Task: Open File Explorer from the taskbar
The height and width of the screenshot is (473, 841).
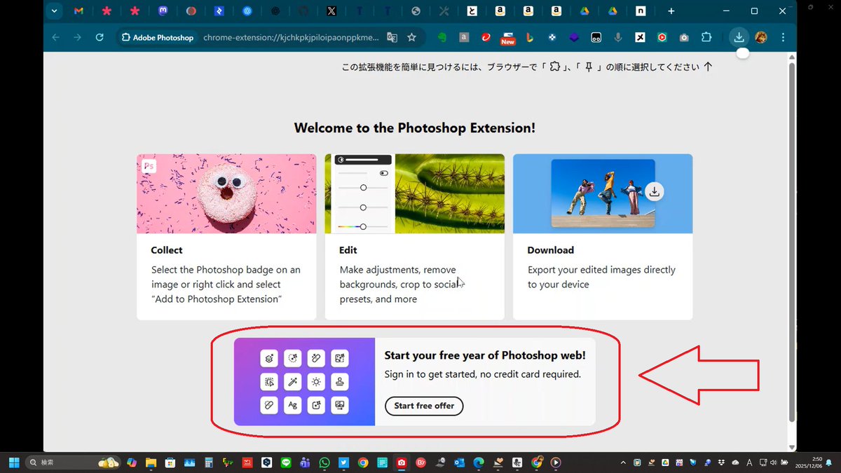Action: [x=150, y=462]
